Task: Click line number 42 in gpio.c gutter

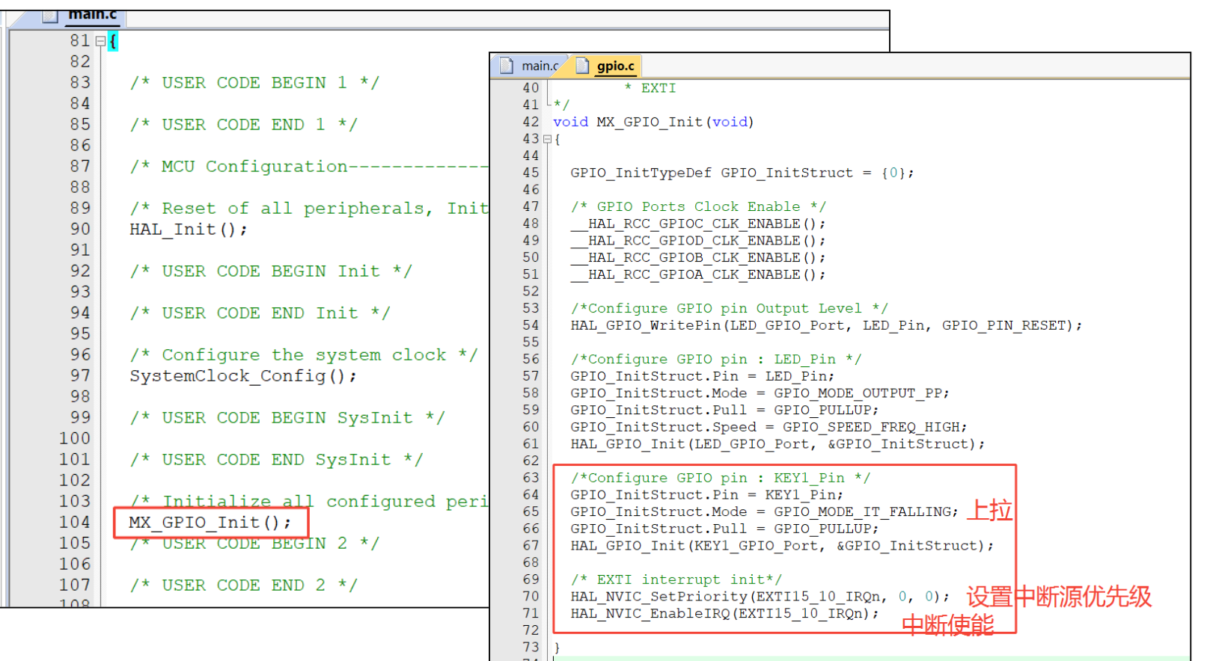Action: pyautogui.click(x=531, y=122)
